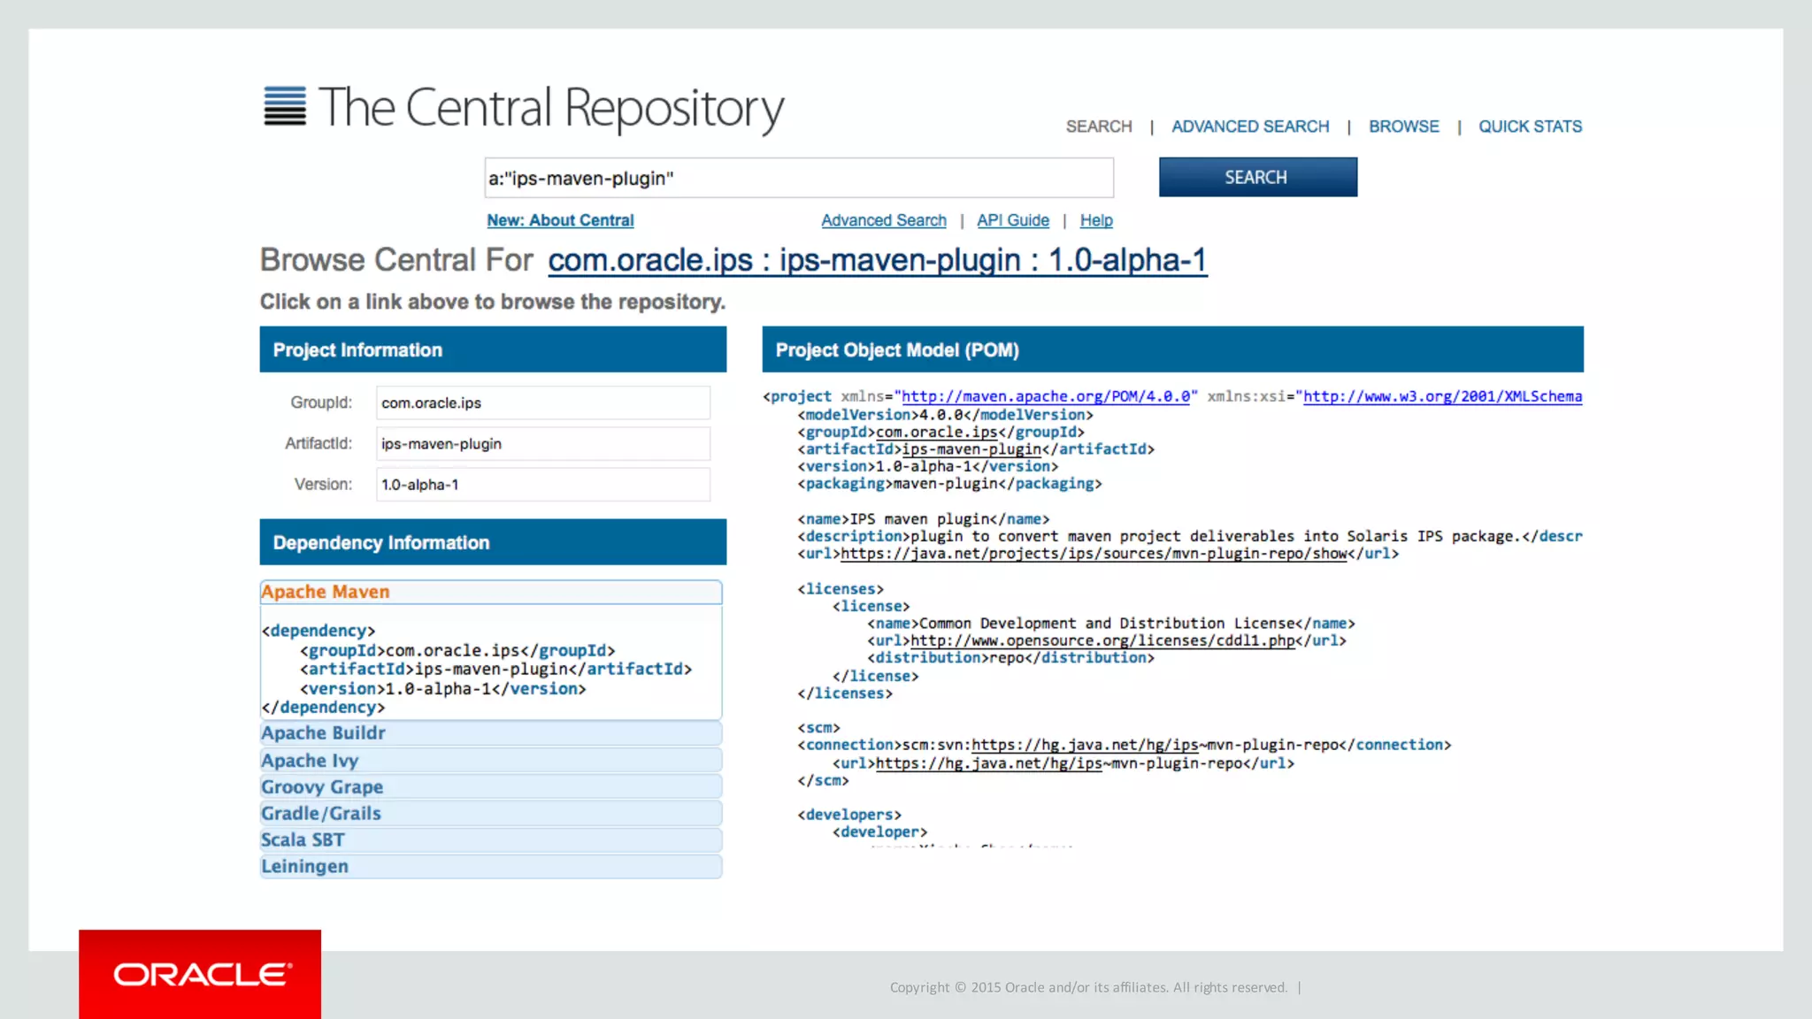Click the blue SEARCH button
The height and width of the screenshot is (1019, 1812).
click(x=1257, y=177)
